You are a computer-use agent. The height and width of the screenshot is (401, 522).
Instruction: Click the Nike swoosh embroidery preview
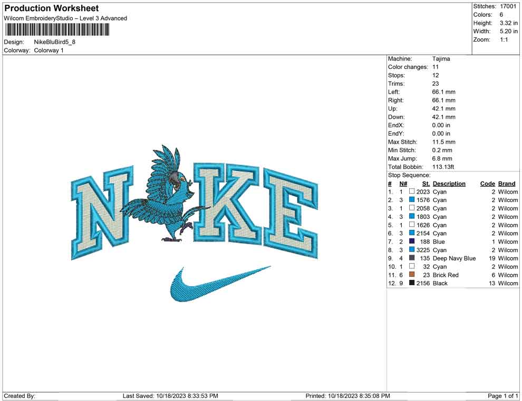220,284
